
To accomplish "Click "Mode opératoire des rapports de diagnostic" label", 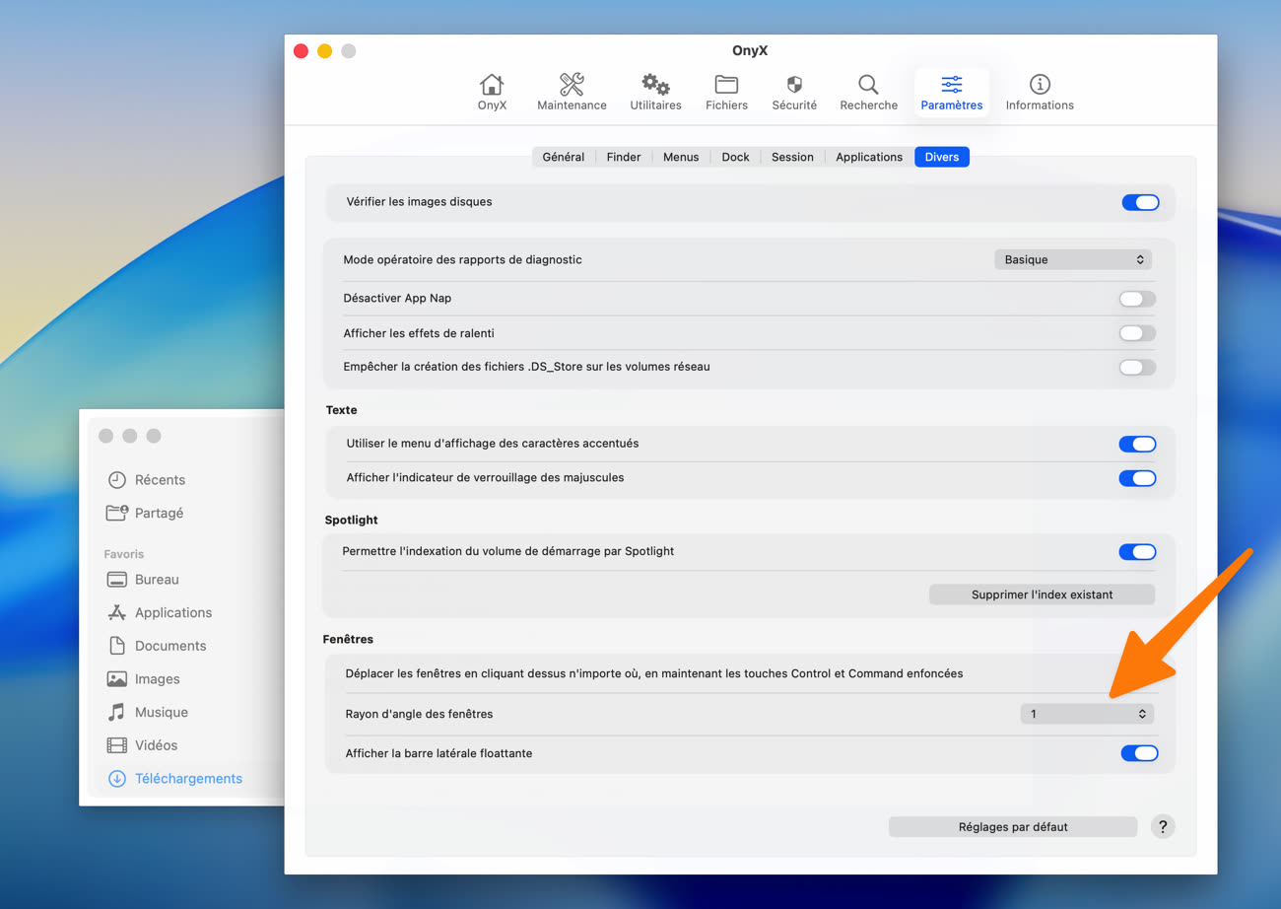I will click(x=462, y=260).
